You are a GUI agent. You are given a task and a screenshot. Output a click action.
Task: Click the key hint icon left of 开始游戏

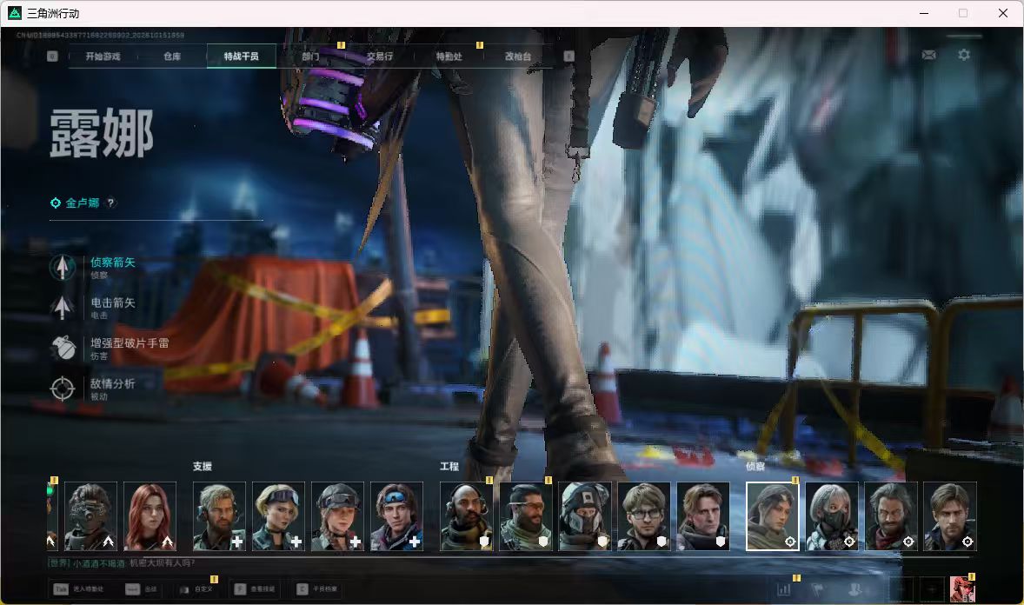click(53, 57)
